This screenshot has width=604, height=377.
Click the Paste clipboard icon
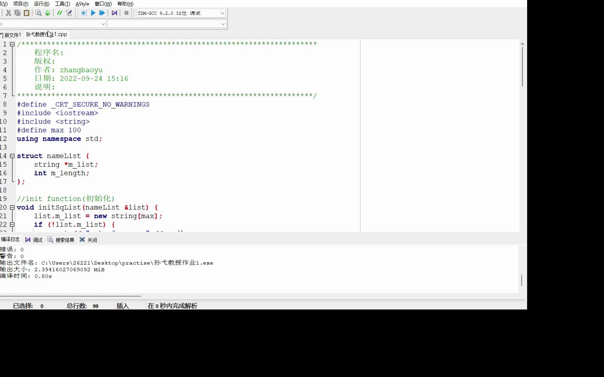point(26,13)
